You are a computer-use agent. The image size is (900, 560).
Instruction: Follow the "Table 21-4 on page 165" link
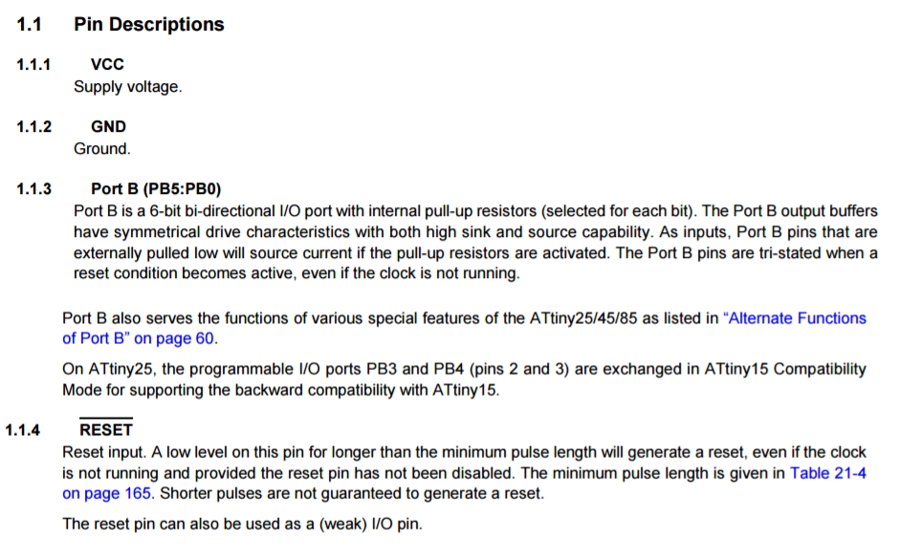pyautogui.click(x=828, y=473)
